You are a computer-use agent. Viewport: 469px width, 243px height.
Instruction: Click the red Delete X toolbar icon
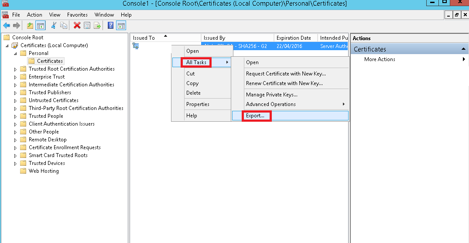[x=77, y=25]
